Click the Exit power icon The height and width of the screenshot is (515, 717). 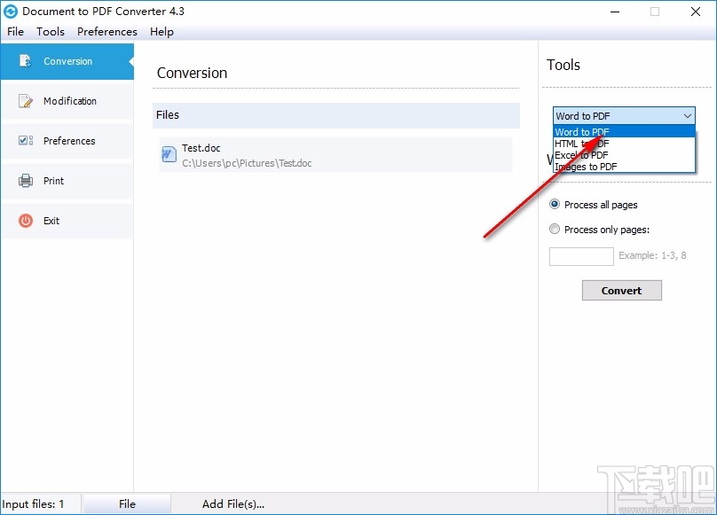tap(26, 220)
